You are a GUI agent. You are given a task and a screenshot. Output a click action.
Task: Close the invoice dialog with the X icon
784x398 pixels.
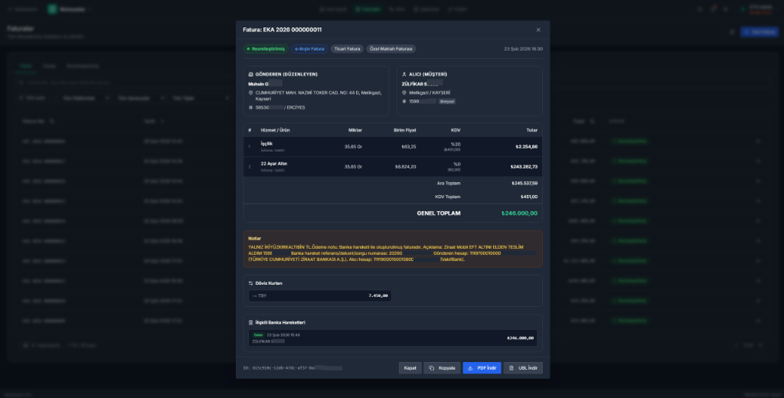click(x=538, y=30)
